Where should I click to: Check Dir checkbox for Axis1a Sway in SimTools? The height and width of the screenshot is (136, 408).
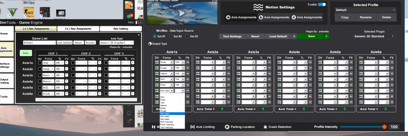(x=40, y=63)
